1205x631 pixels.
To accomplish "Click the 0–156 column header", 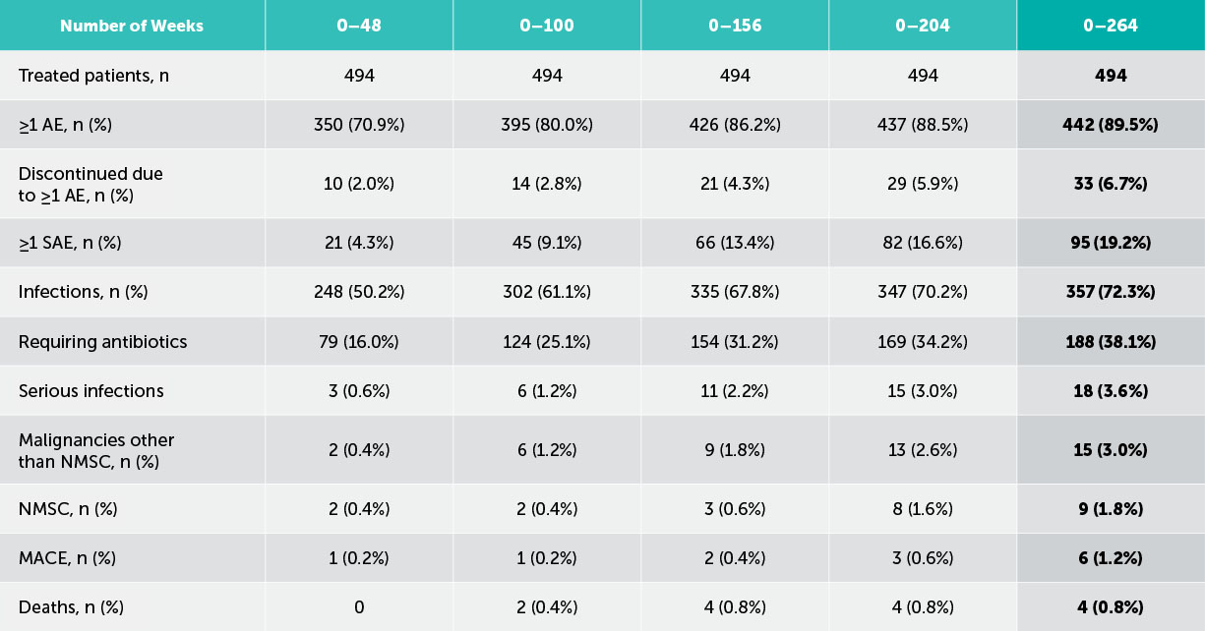I will point(735,26).
